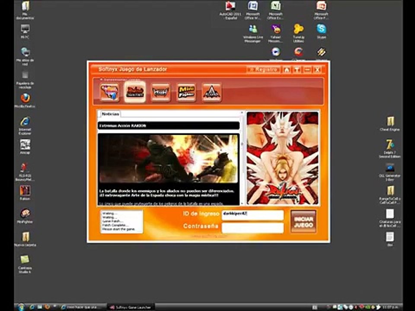
Task: Select the GunBound game icon in launcher
Action: pos(109,92)
